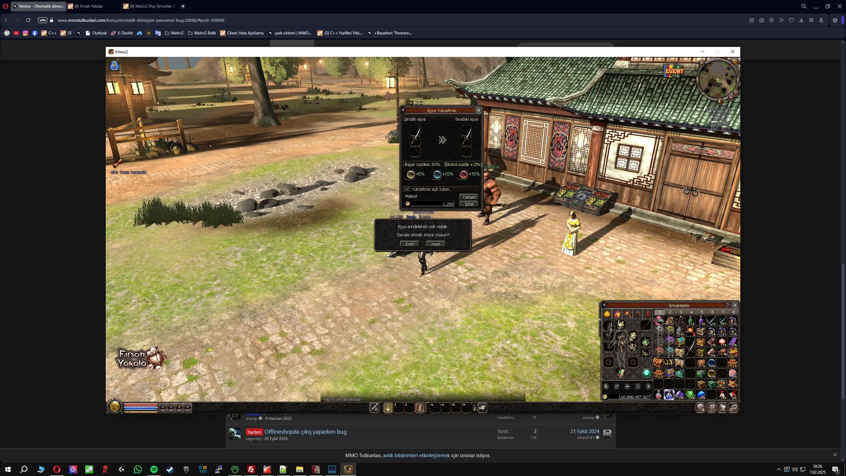The width and height of the screenshot is (846, 476).
Task: Open the big map with the M button
Action: (x=702, y=63)
